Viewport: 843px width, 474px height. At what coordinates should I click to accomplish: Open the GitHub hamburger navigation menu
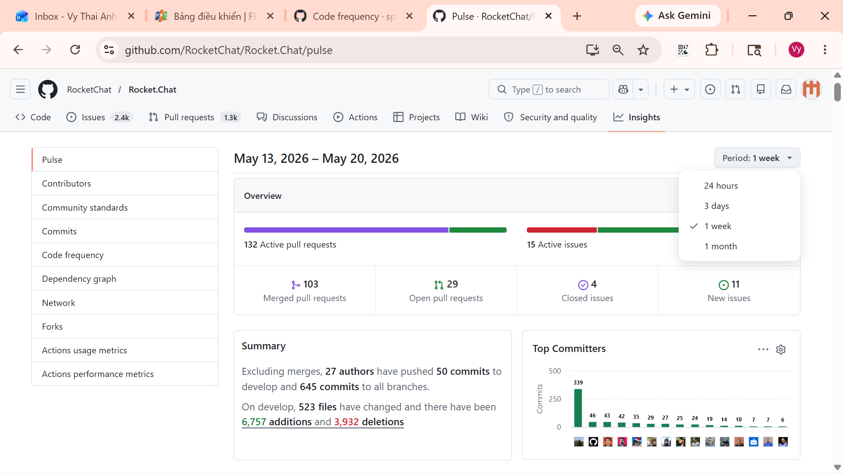click(x=20, y=90)
